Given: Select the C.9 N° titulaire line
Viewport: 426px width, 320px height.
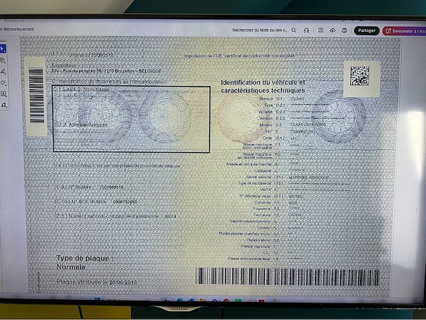Looking at the screenshot, I should [89, 187].
